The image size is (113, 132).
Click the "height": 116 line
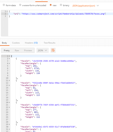pyautogui.click(x=32, y=73)
